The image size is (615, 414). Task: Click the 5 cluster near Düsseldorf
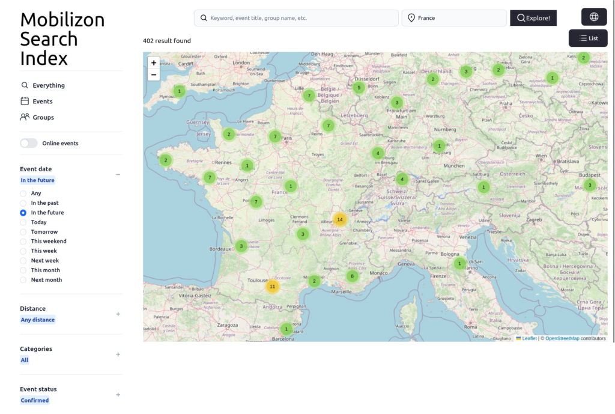point(359,88)
